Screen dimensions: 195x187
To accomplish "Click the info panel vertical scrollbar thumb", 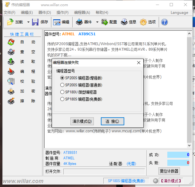I will pos(189,90).
